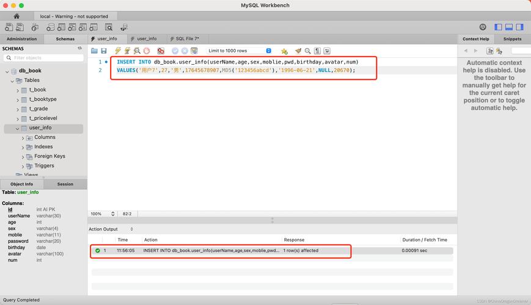The image size is (531, 305).
Task: Click the preferences gear icon top right
Action: pyautogui.click(x=483, y=27)
